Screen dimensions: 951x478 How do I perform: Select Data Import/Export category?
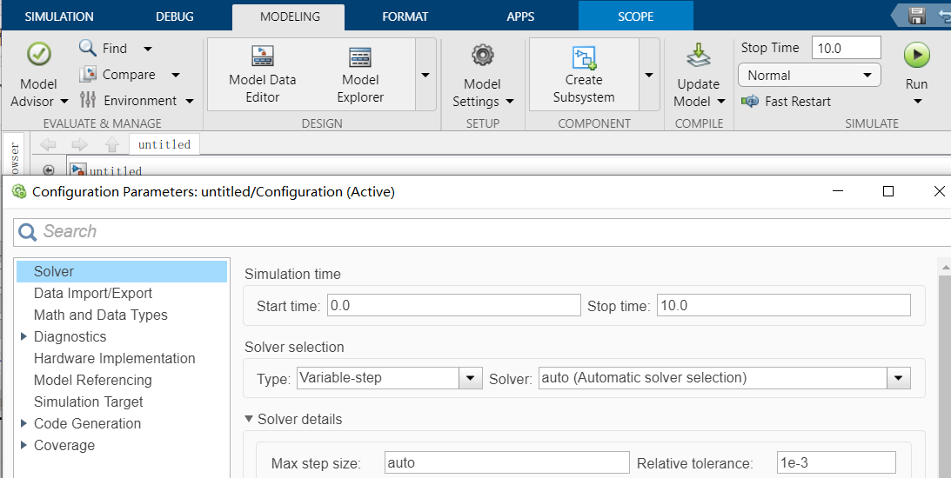(93, 293)
